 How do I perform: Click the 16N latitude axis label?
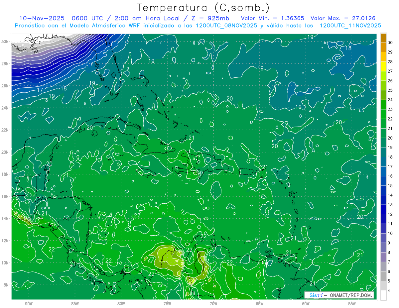tap(5, 196)
